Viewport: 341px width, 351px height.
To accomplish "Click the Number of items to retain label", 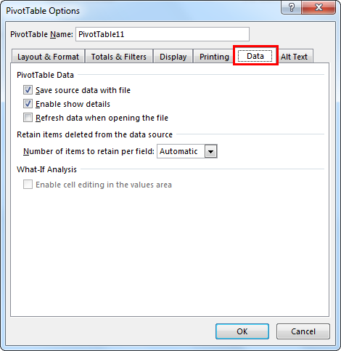I will pos(89,151).
